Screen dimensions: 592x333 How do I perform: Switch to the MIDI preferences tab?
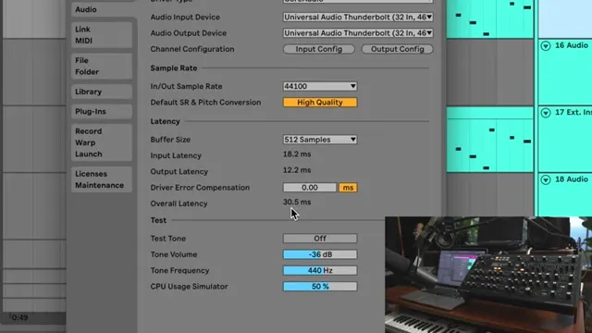pyautogui.click(x=83, y=41)
